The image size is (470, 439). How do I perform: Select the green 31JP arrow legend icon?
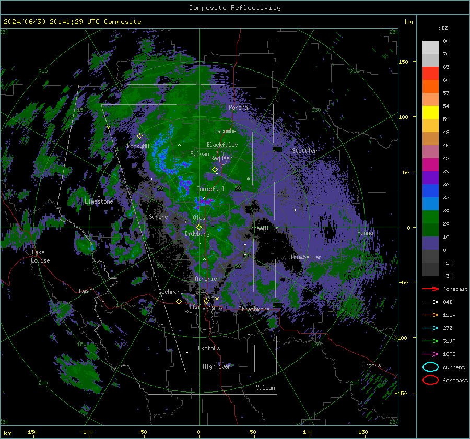(x=430, y=341)
